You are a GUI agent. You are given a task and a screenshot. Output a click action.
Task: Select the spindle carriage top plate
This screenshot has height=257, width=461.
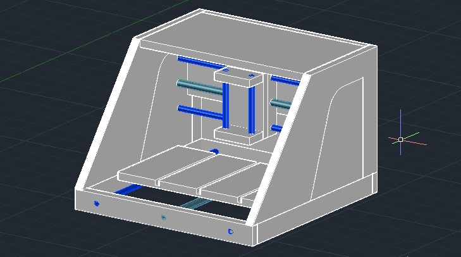tap(238, 76)
